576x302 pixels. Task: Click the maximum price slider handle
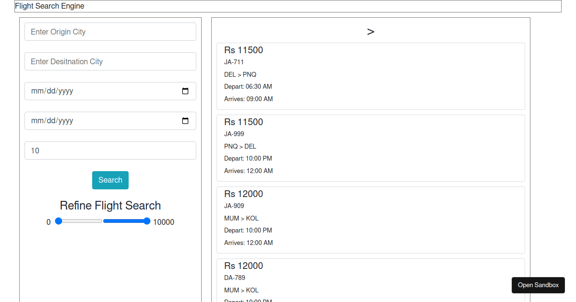[147, 221]
